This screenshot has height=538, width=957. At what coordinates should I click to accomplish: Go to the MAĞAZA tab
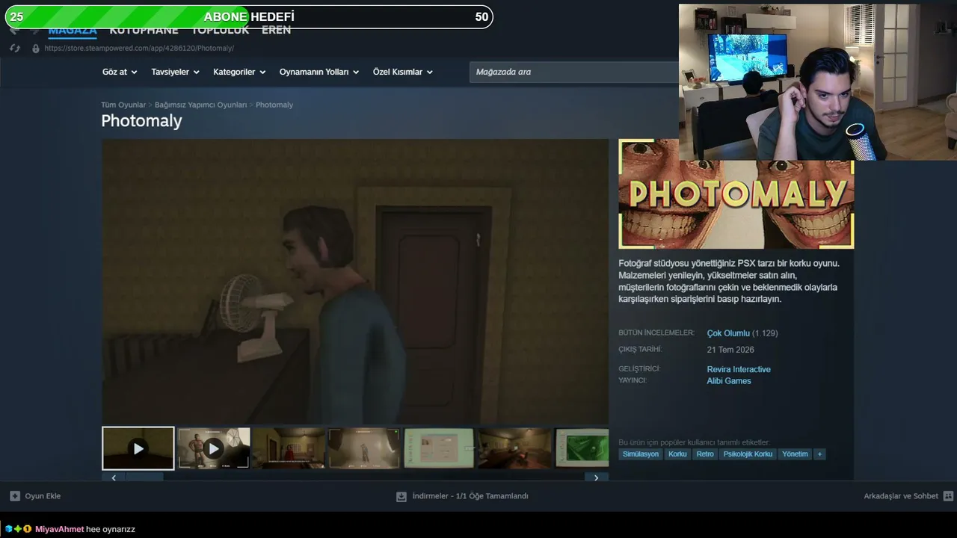pyautogui.click(x=73, y=30)
